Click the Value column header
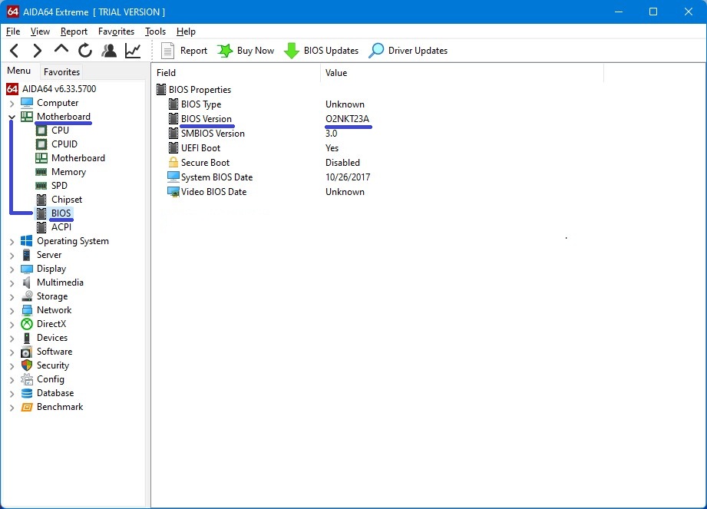The image size is (707, 509). (x=336, y=73)
